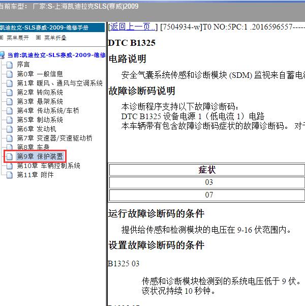
Task: Open 第0章 一般信息
Action: click(40, 74)
